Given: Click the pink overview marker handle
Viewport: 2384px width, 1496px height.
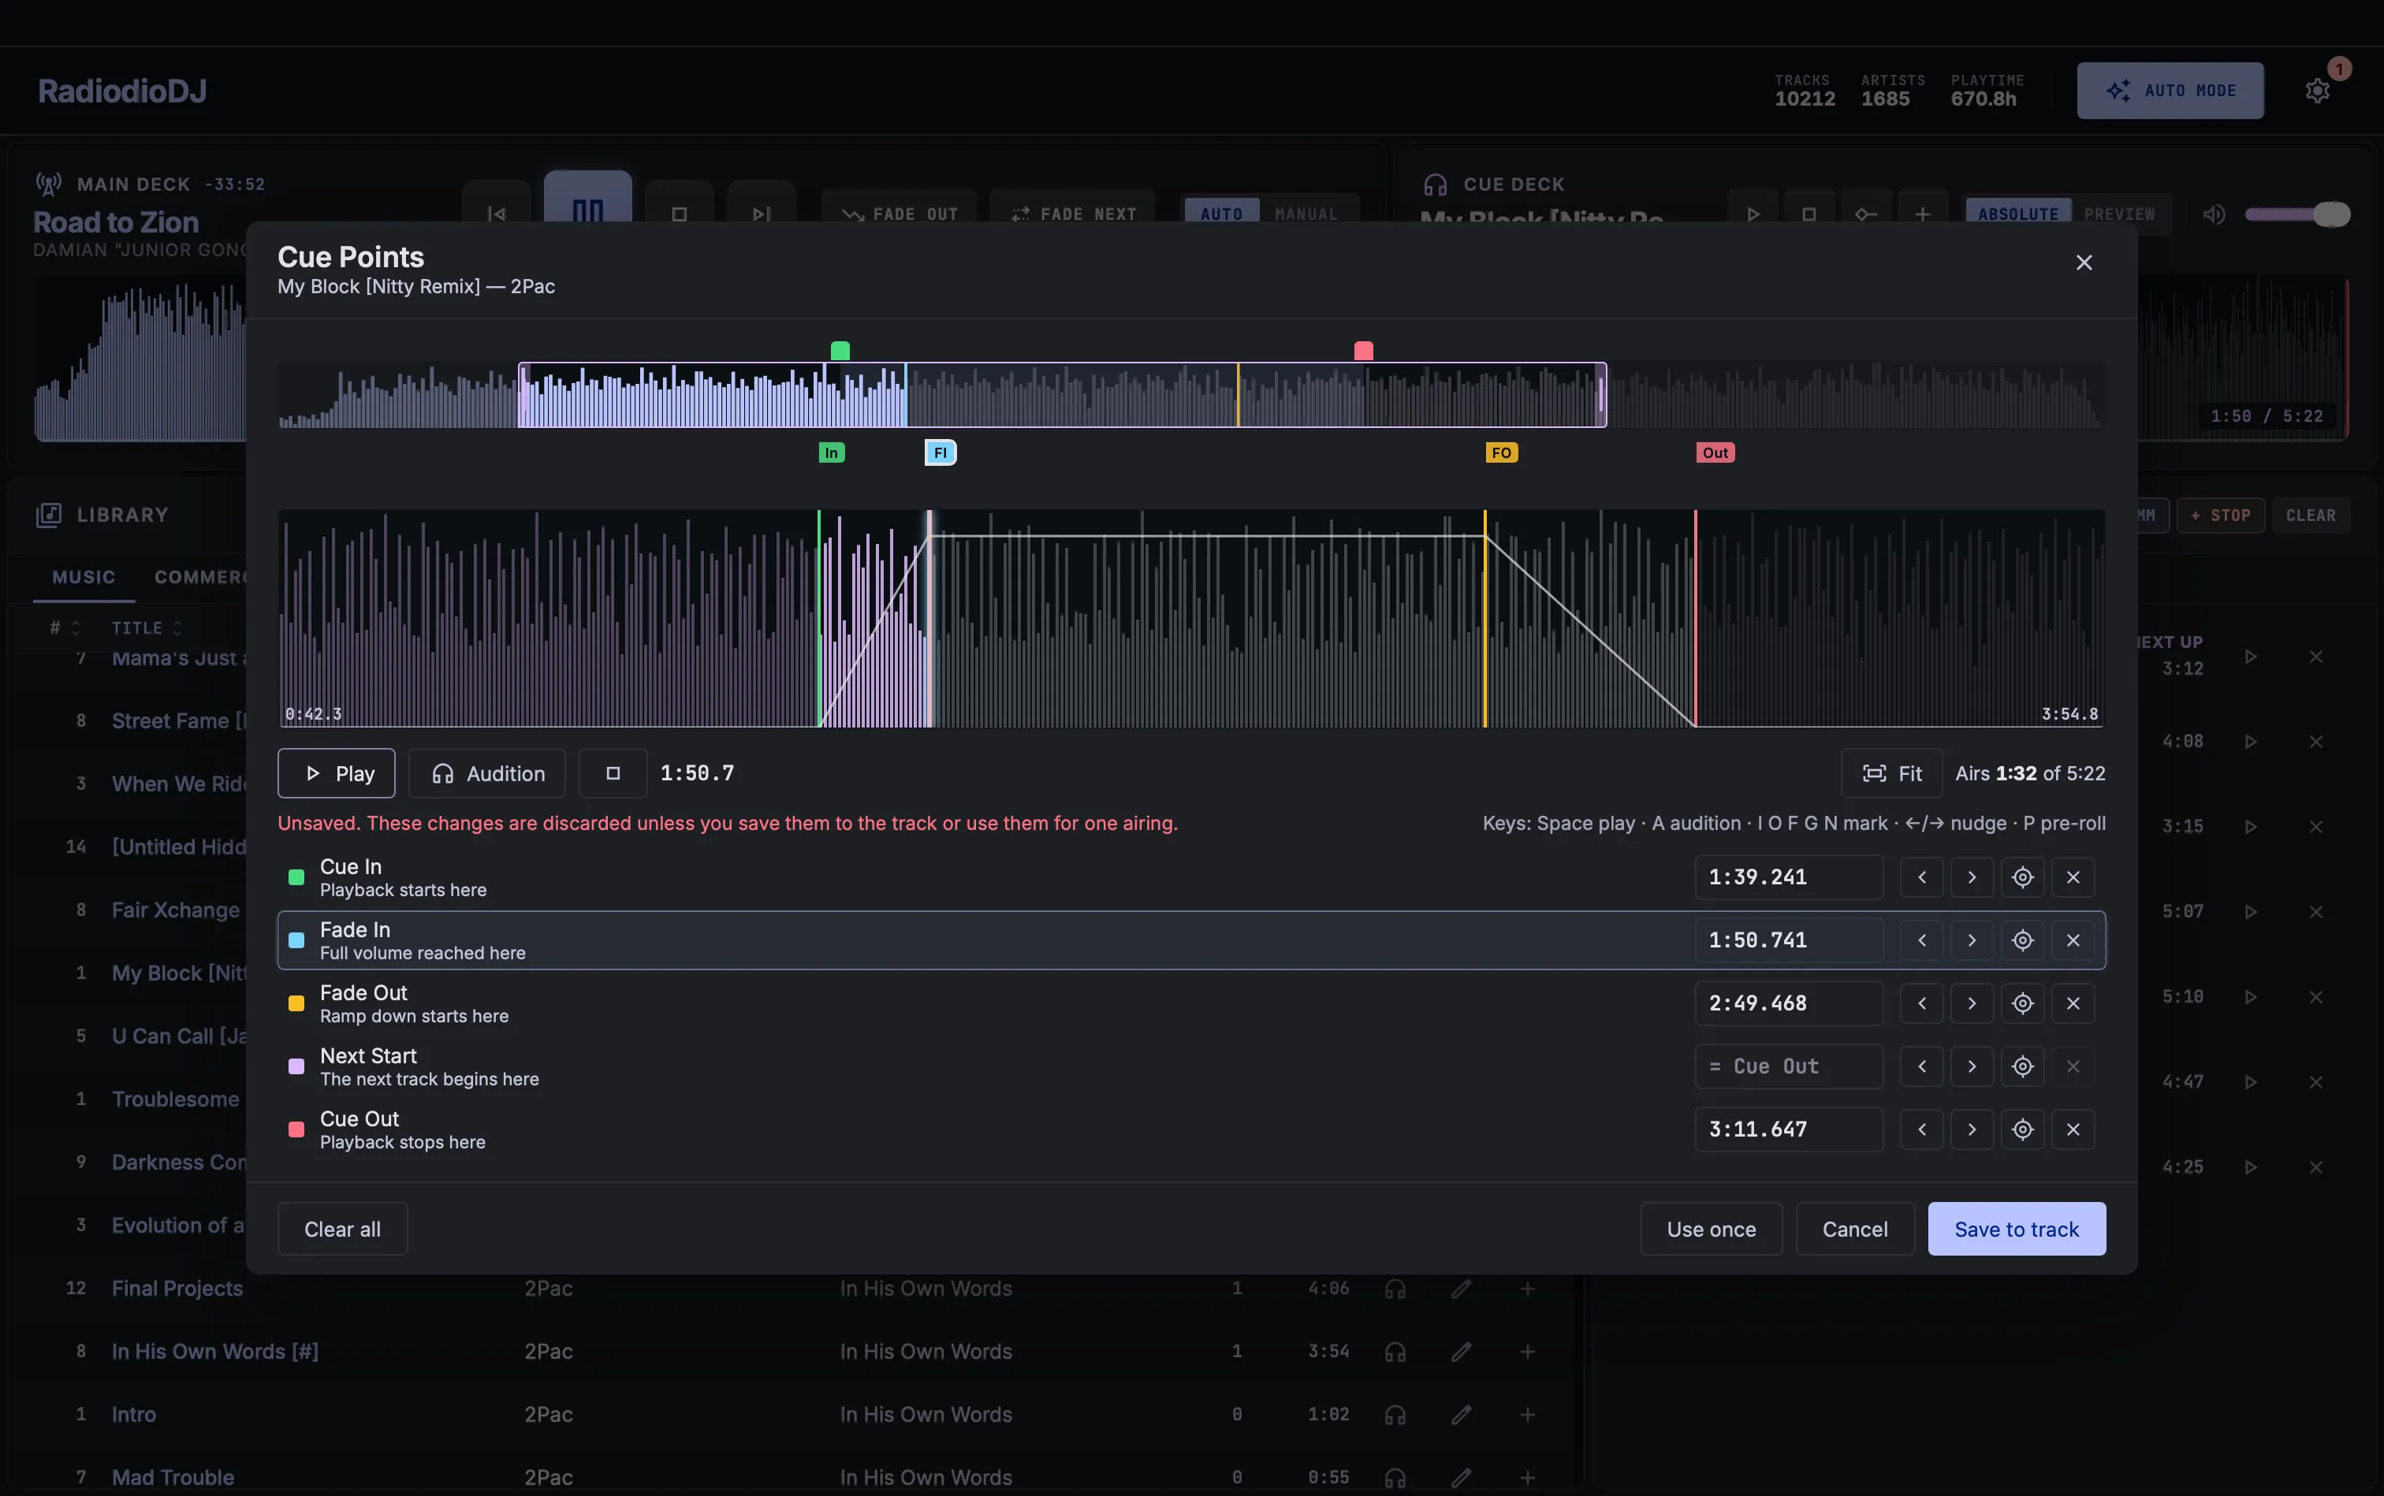Looking at the screenshot, I should (x=1363, y=350).
